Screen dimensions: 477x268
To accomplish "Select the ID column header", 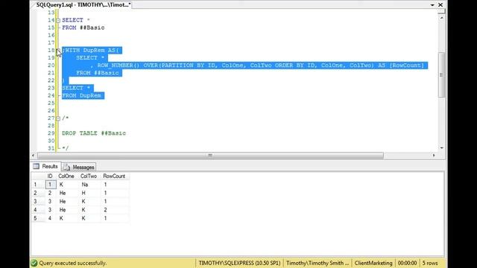I will click(x=50, y=176).
